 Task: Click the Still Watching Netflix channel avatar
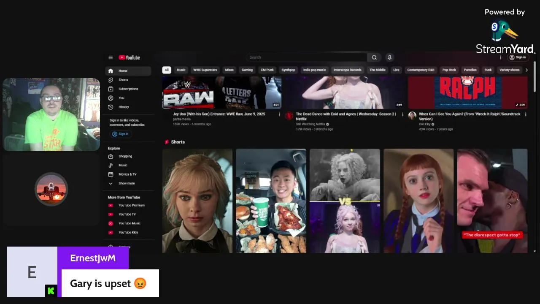tap(289, 116)
